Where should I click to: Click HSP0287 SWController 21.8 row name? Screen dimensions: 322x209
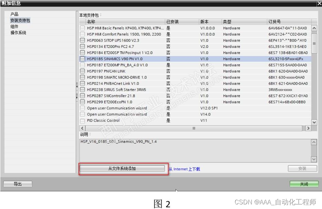pyautogui.click(x=111, y=96)
